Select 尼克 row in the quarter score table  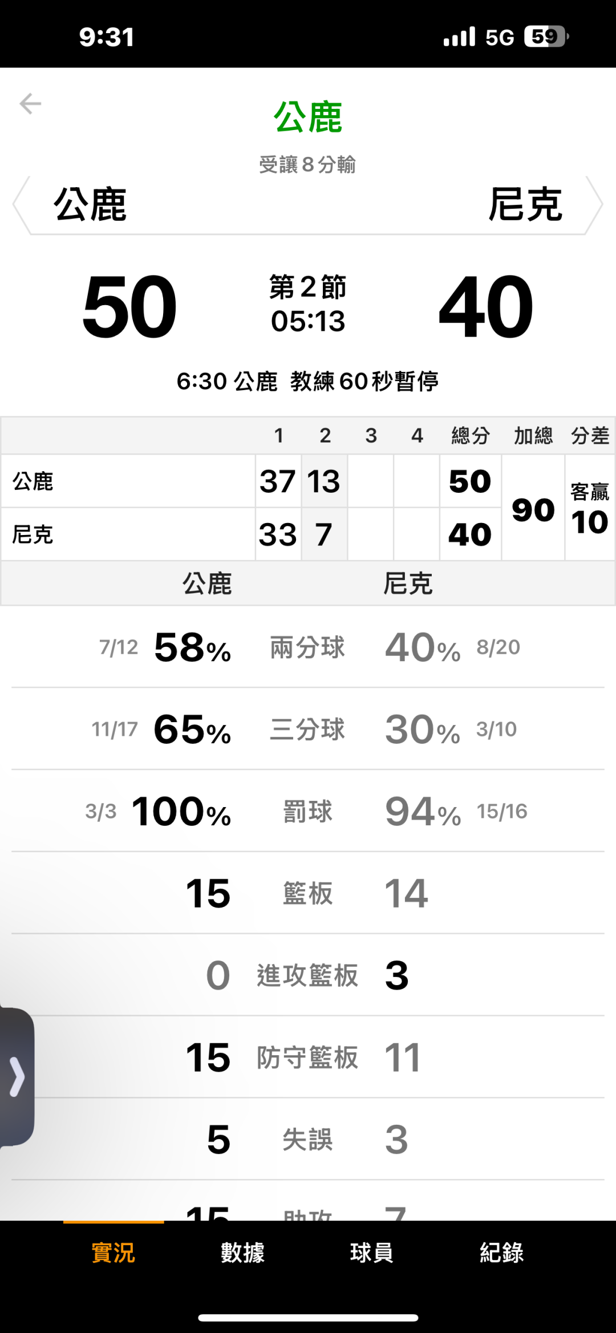click(x=33, y=534)
